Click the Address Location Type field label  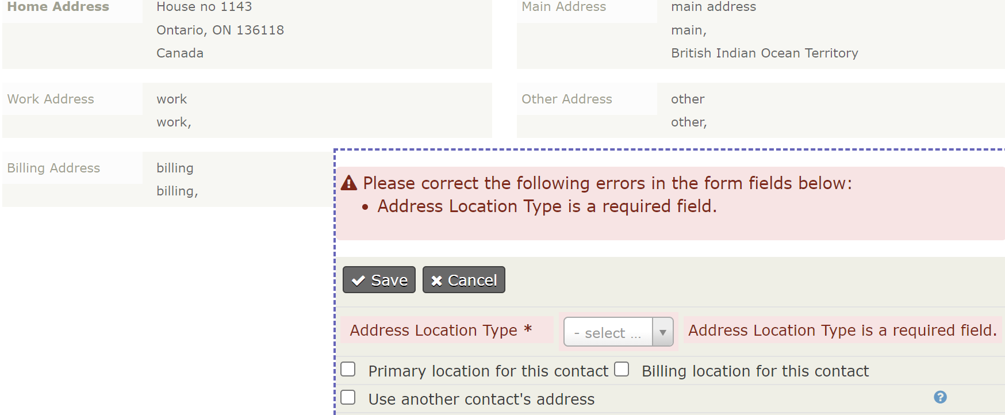click(441, 331)
